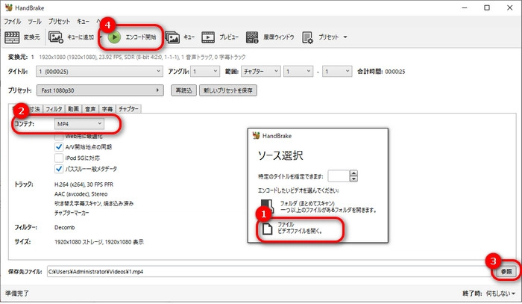The image size is (522, 304).
Task: Open the end chapter dropdown
Action: [x=337, y=72]
